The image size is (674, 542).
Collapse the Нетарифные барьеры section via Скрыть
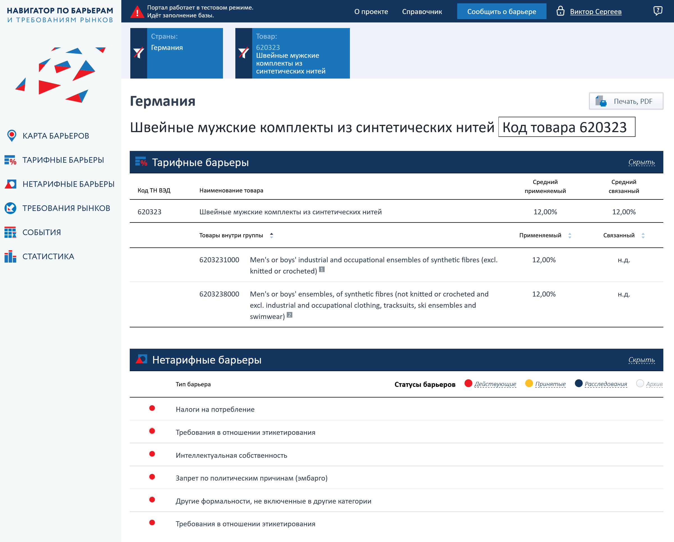click(641, 360)
